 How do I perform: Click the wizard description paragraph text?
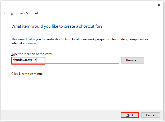[x=80, y=41]
